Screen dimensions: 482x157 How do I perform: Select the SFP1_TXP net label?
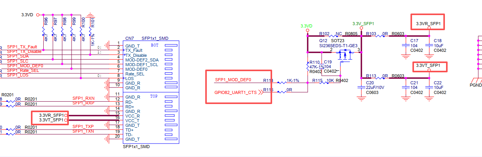pos(83,127)
